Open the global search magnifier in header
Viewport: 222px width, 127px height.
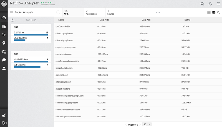click(x=202, y=4)
